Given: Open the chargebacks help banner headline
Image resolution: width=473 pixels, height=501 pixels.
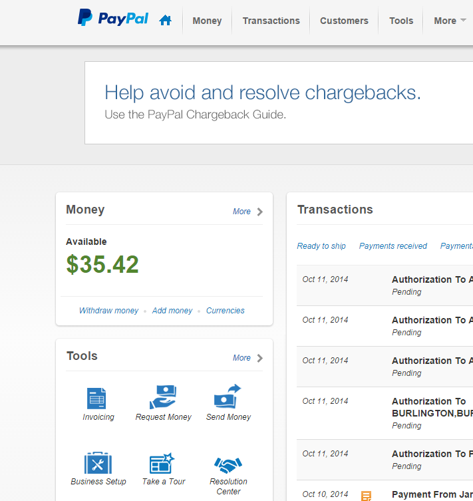Looking at the screenshot, I should pyautogui.click(x=263, y=92).
